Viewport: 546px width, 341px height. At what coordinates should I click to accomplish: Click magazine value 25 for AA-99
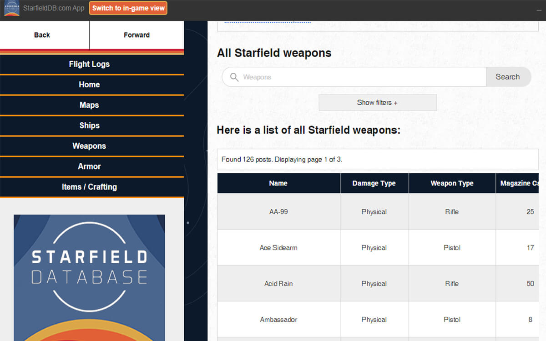(x=530, y=212)
